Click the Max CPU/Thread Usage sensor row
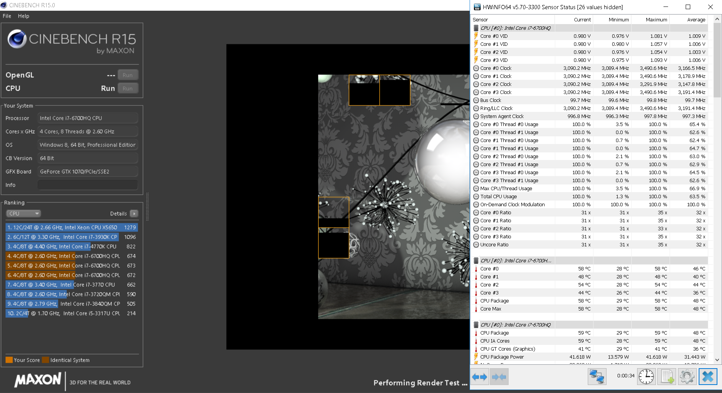Viewport: 722px width, 393px height. 589,188
